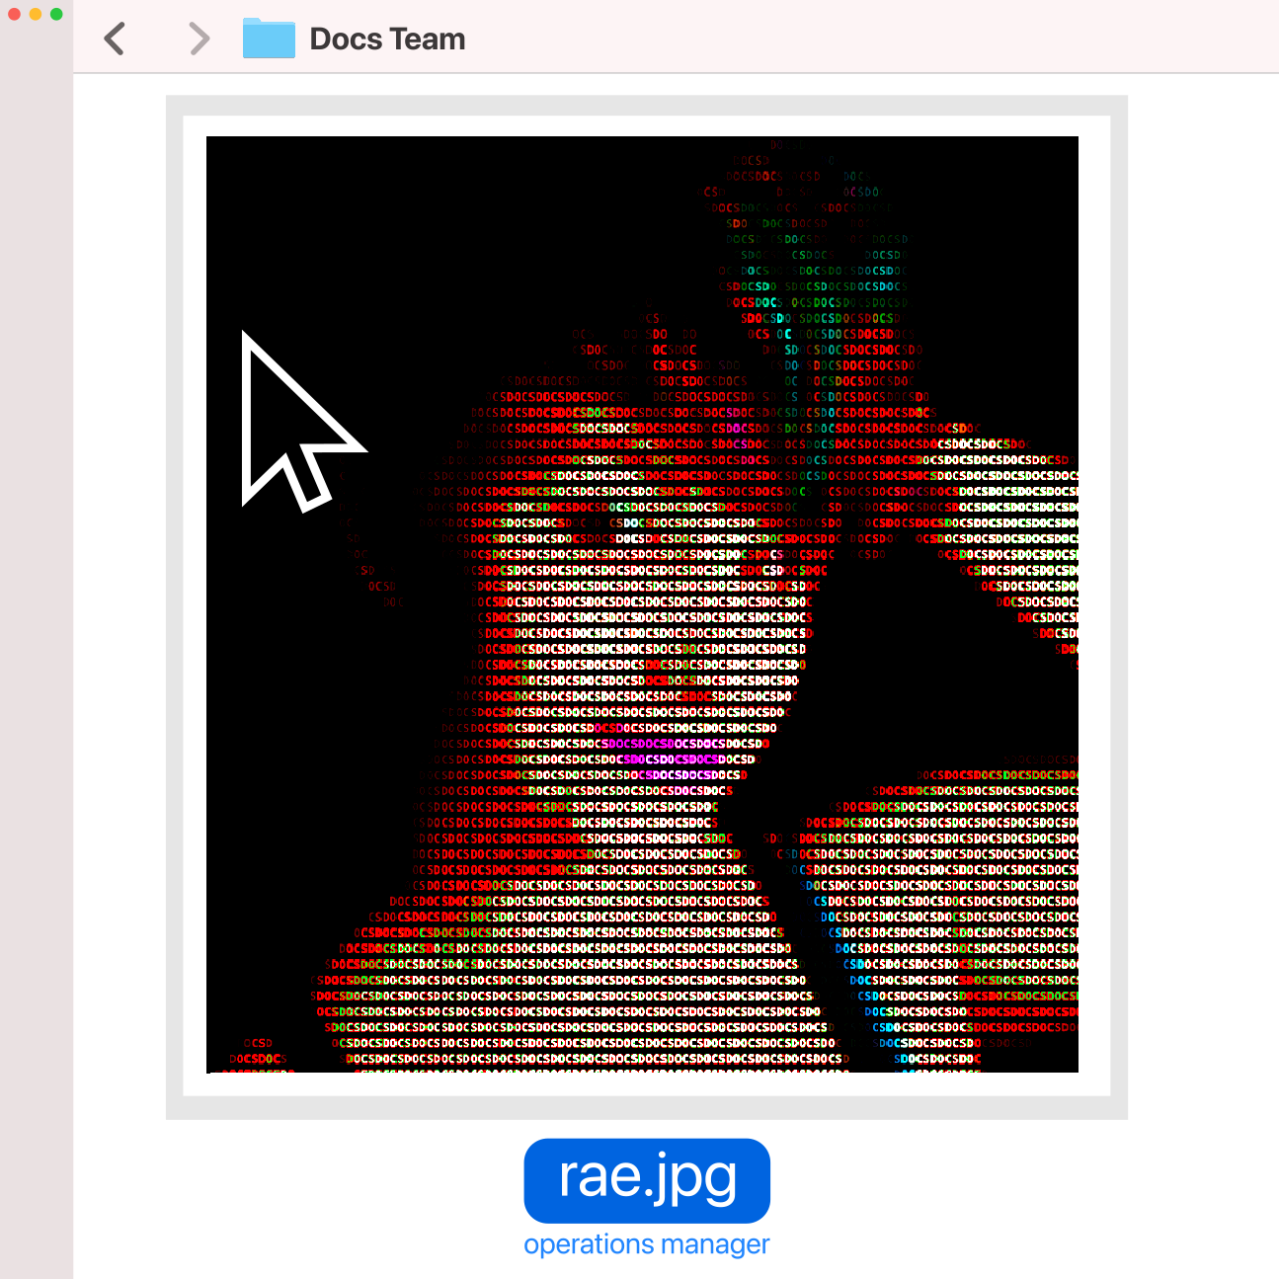The width and height of the screenshot is (1279, 1279).
Task: Click the operations manager tag
Action: [x=647, y=1244]
